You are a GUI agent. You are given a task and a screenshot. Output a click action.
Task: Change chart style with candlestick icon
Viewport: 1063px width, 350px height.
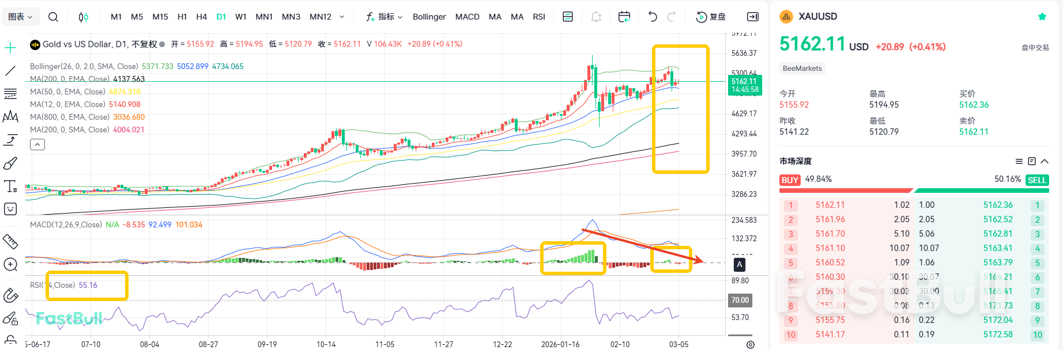[84, 17]
